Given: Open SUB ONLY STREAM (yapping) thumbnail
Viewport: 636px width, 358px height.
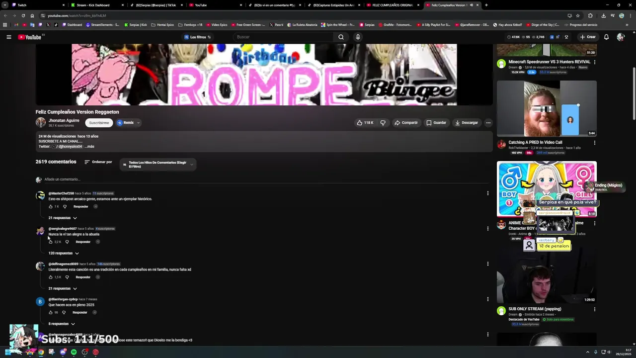Looking at the screenshot, I should pyautogui.click(x=547, y=275).
